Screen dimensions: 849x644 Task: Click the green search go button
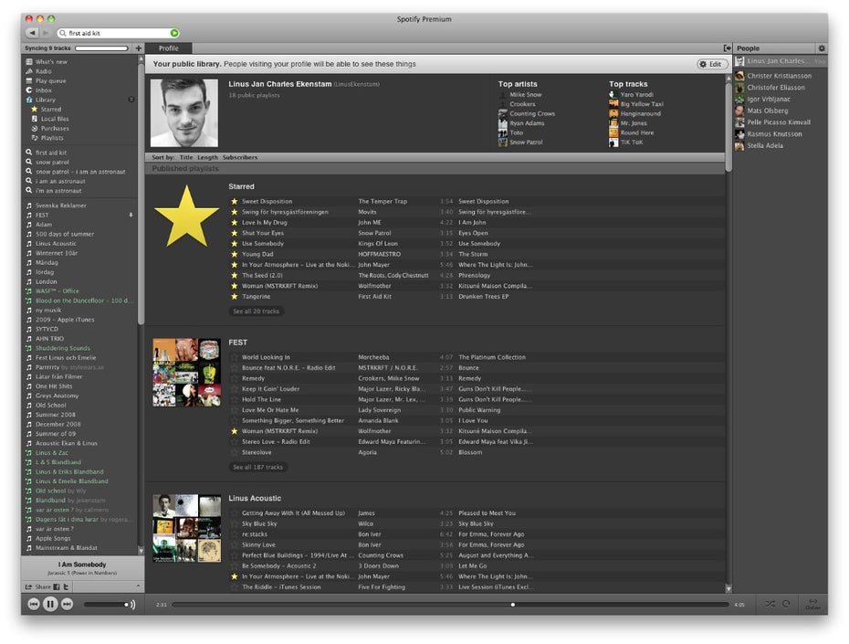click(x=174, y=33)
